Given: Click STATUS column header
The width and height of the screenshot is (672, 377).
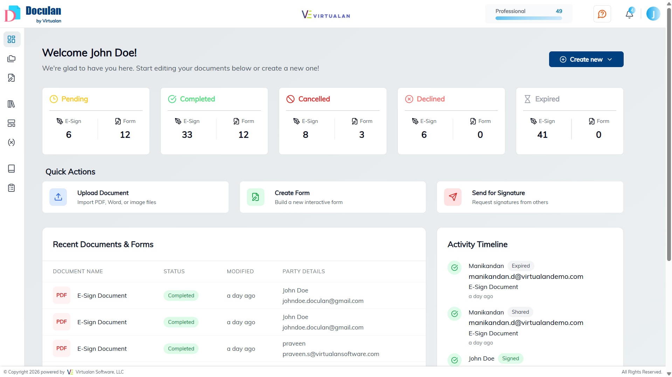Looking at the screenshot, I should tap(174, 271).
